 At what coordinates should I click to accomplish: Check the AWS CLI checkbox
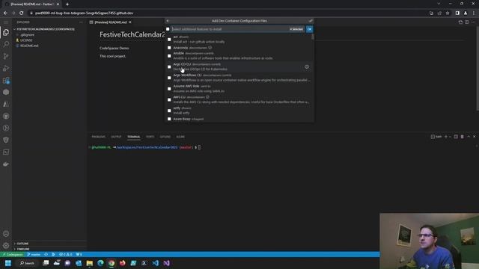point(169,99)
